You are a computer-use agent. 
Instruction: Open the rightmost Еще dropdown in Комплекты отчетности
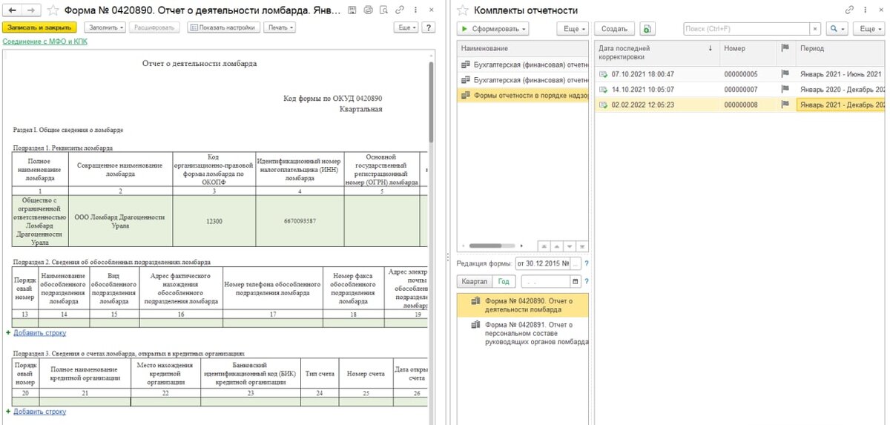[x=868, y=28]
